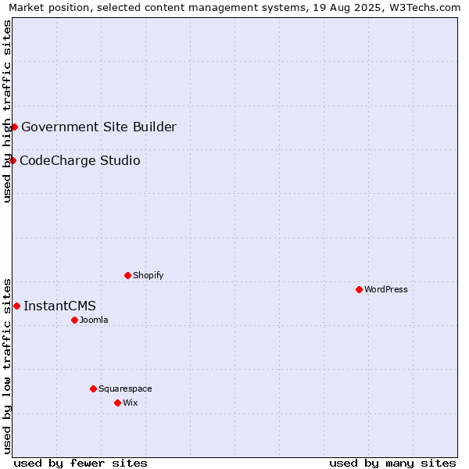Click the 'used by low traffic sites' label
The height and width of the screenshot is (469, 469).
tap(6, 367)
